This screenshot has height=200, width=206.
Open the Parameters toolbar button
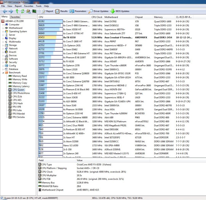(x=78, y=11)
